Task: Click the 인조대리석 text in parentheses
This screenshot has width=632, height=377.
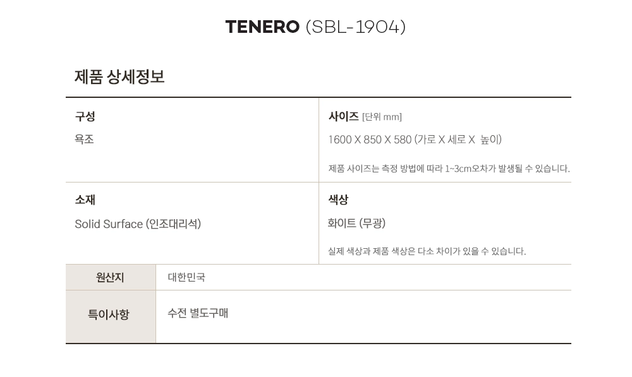Action: [x=173, y=224]
